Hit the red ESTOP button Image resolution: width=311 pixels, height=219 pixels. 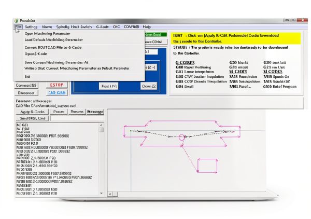pos(56,85)
